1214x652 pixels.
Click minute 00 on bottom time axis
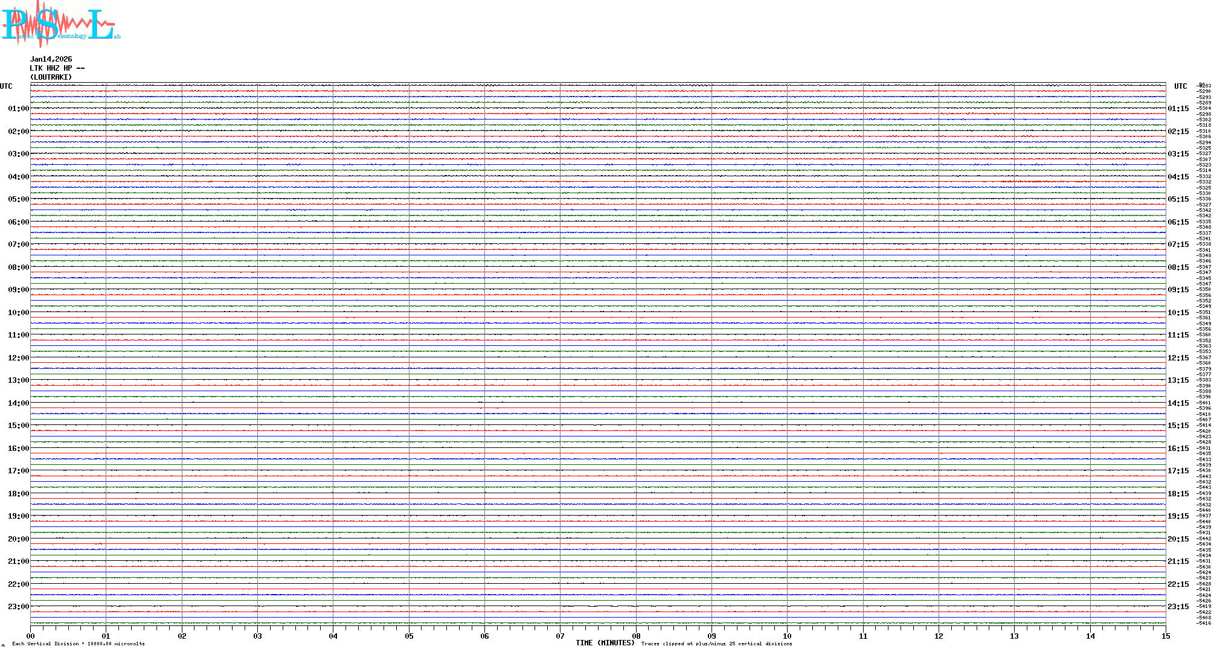click(30, 636)
